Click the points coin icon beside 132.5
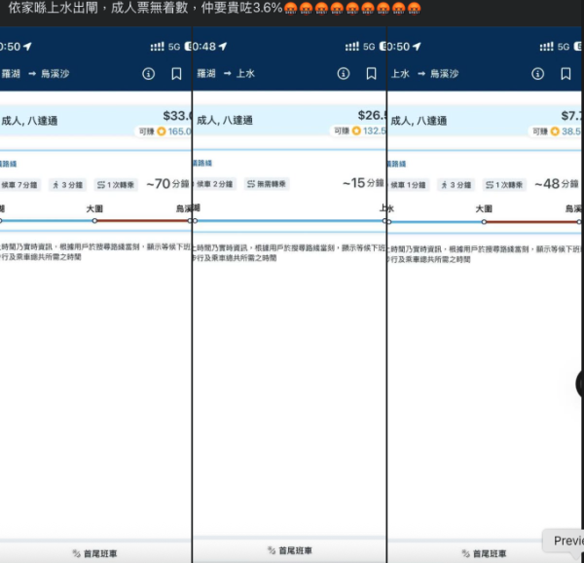This screenshot has width=584, height=563. click(x=356, y=131)
